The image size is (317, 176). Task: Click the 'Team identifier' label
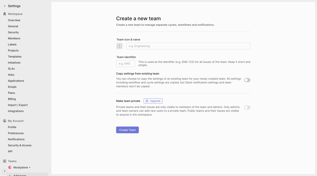click(x=126, y=57)
